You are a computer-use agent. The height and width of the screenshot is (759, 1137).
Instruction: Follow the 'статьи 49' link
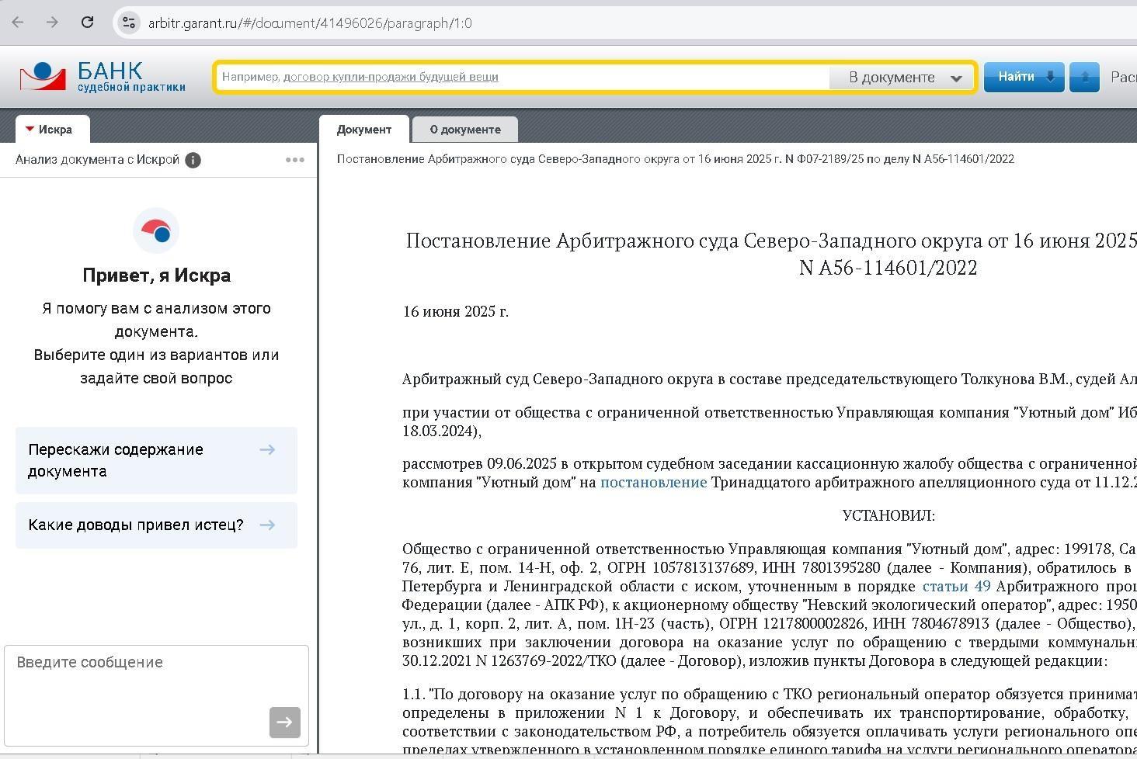coord(955,586)
